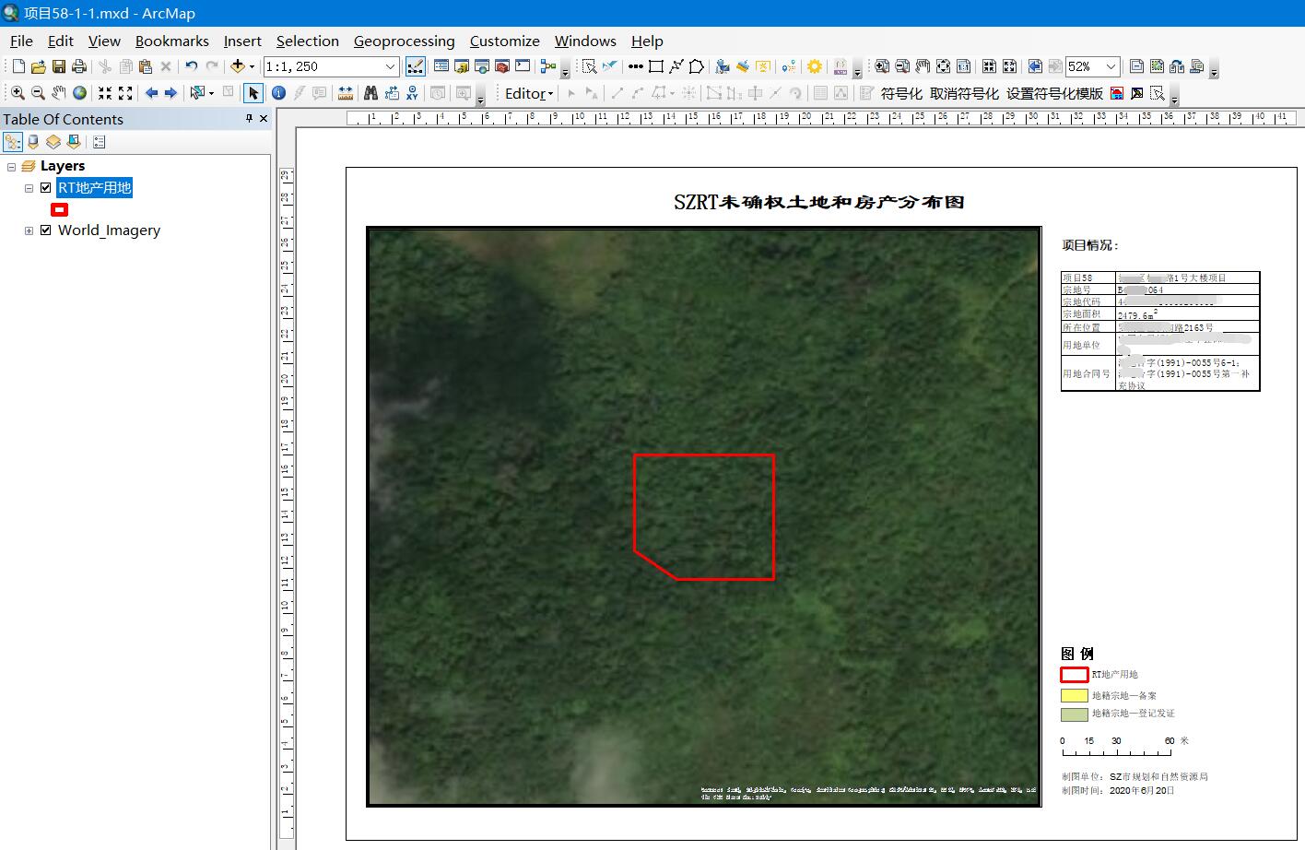Click the Add Data yellow diamond icon
1305x850 pixels.
point(238,65)
